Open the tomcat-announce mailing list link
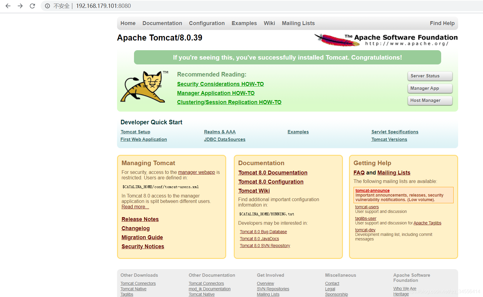The width and height of the screenshot is (483, 297). click(x=372, y=191)
